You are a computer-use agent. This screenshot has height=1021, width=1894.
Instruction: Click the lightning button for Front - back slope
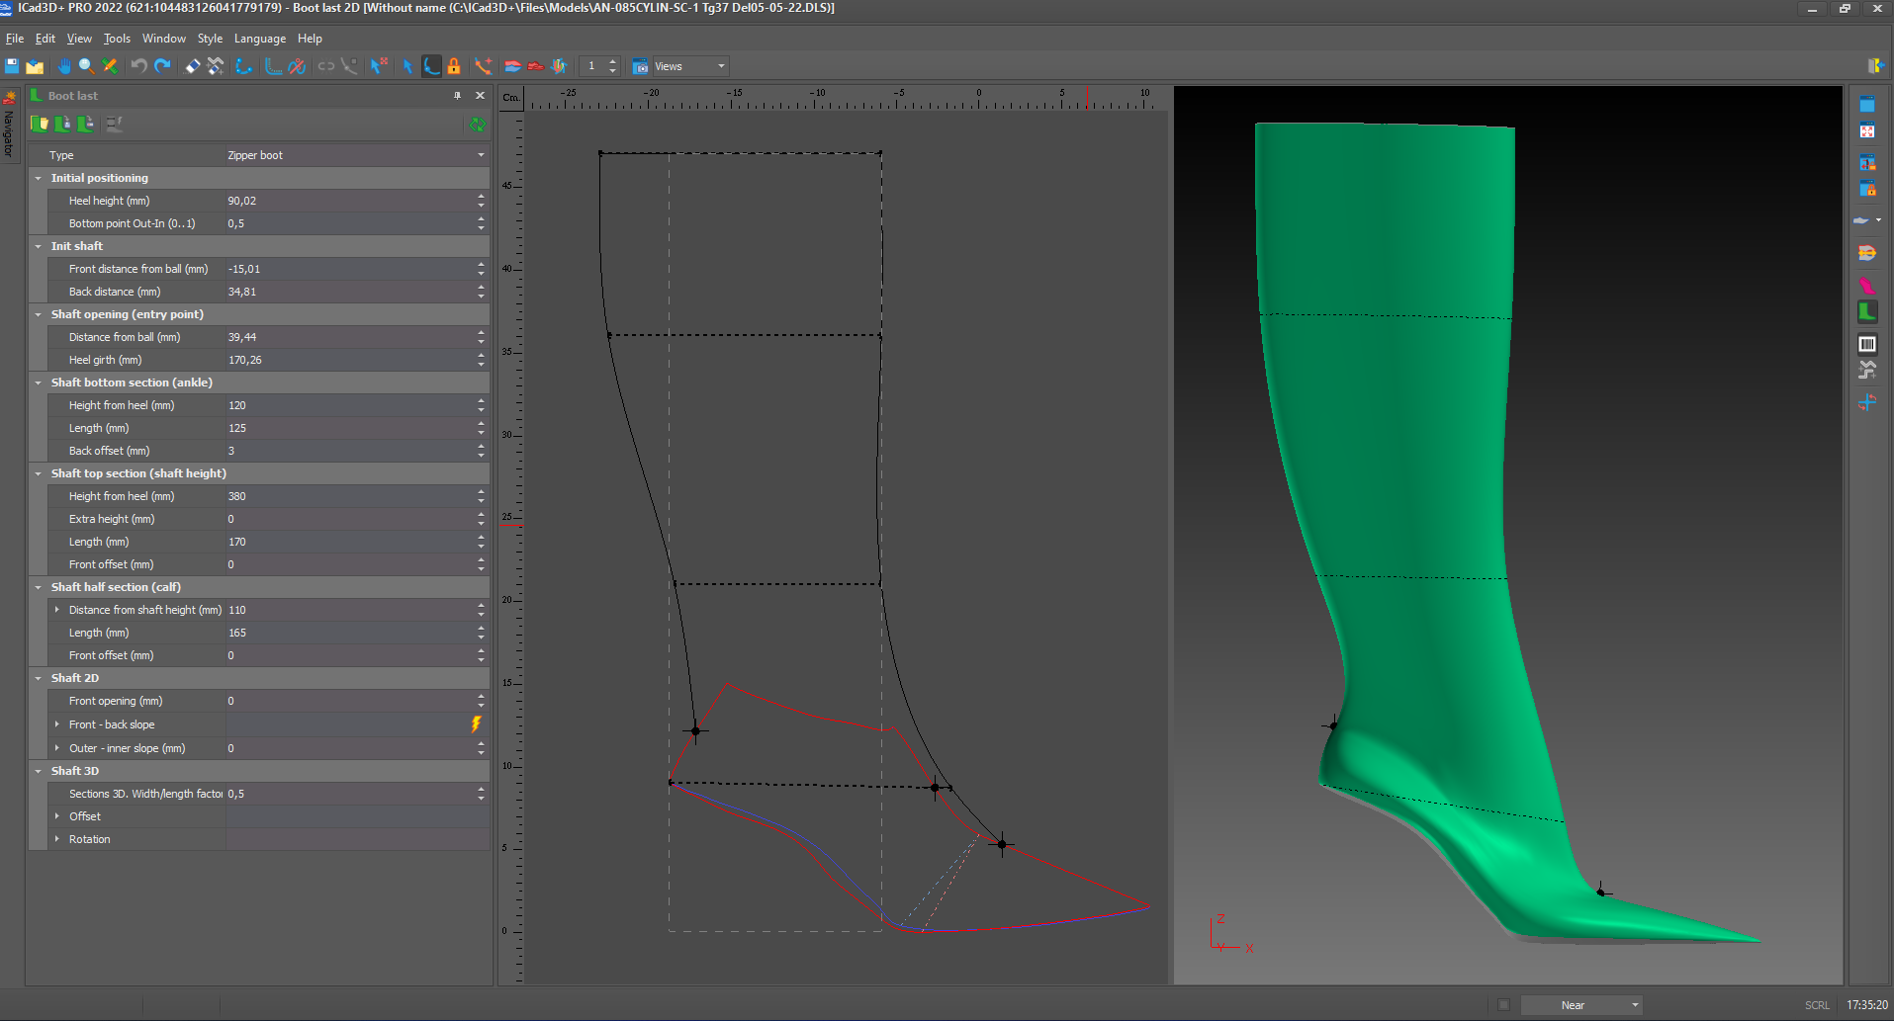pos(476,724)
